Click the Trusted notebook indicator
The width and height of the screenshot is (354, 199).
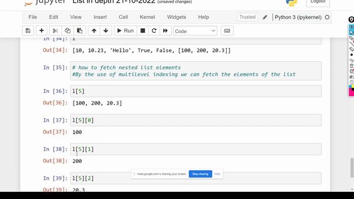[247, 17]
